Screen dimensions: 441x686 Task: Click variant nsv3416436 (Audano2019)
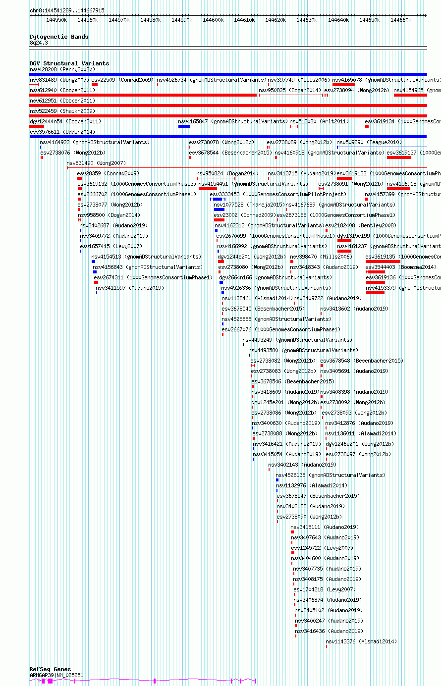click(x=329, y=631)
